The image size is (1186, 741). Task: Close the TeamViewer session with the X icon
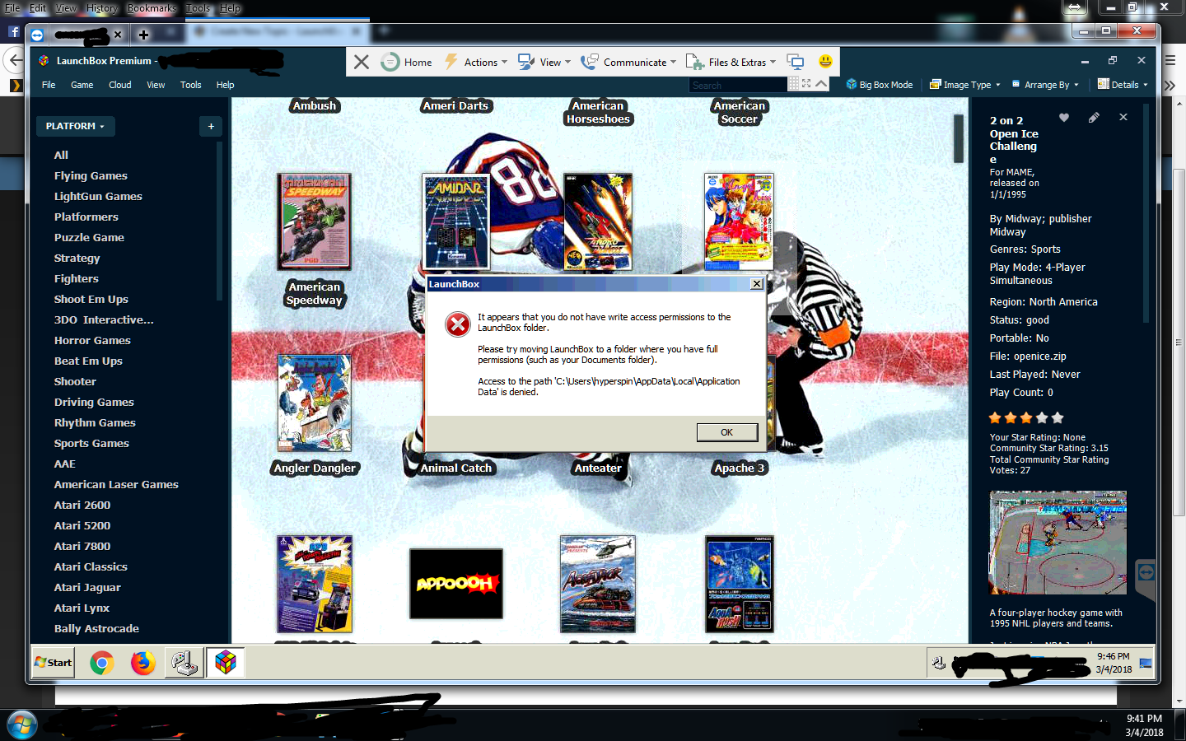tap(361, 62)
